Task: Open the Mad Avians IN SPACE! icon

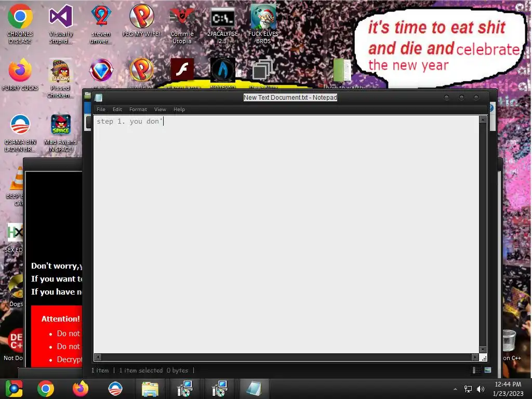Action: tap(60, 132)
